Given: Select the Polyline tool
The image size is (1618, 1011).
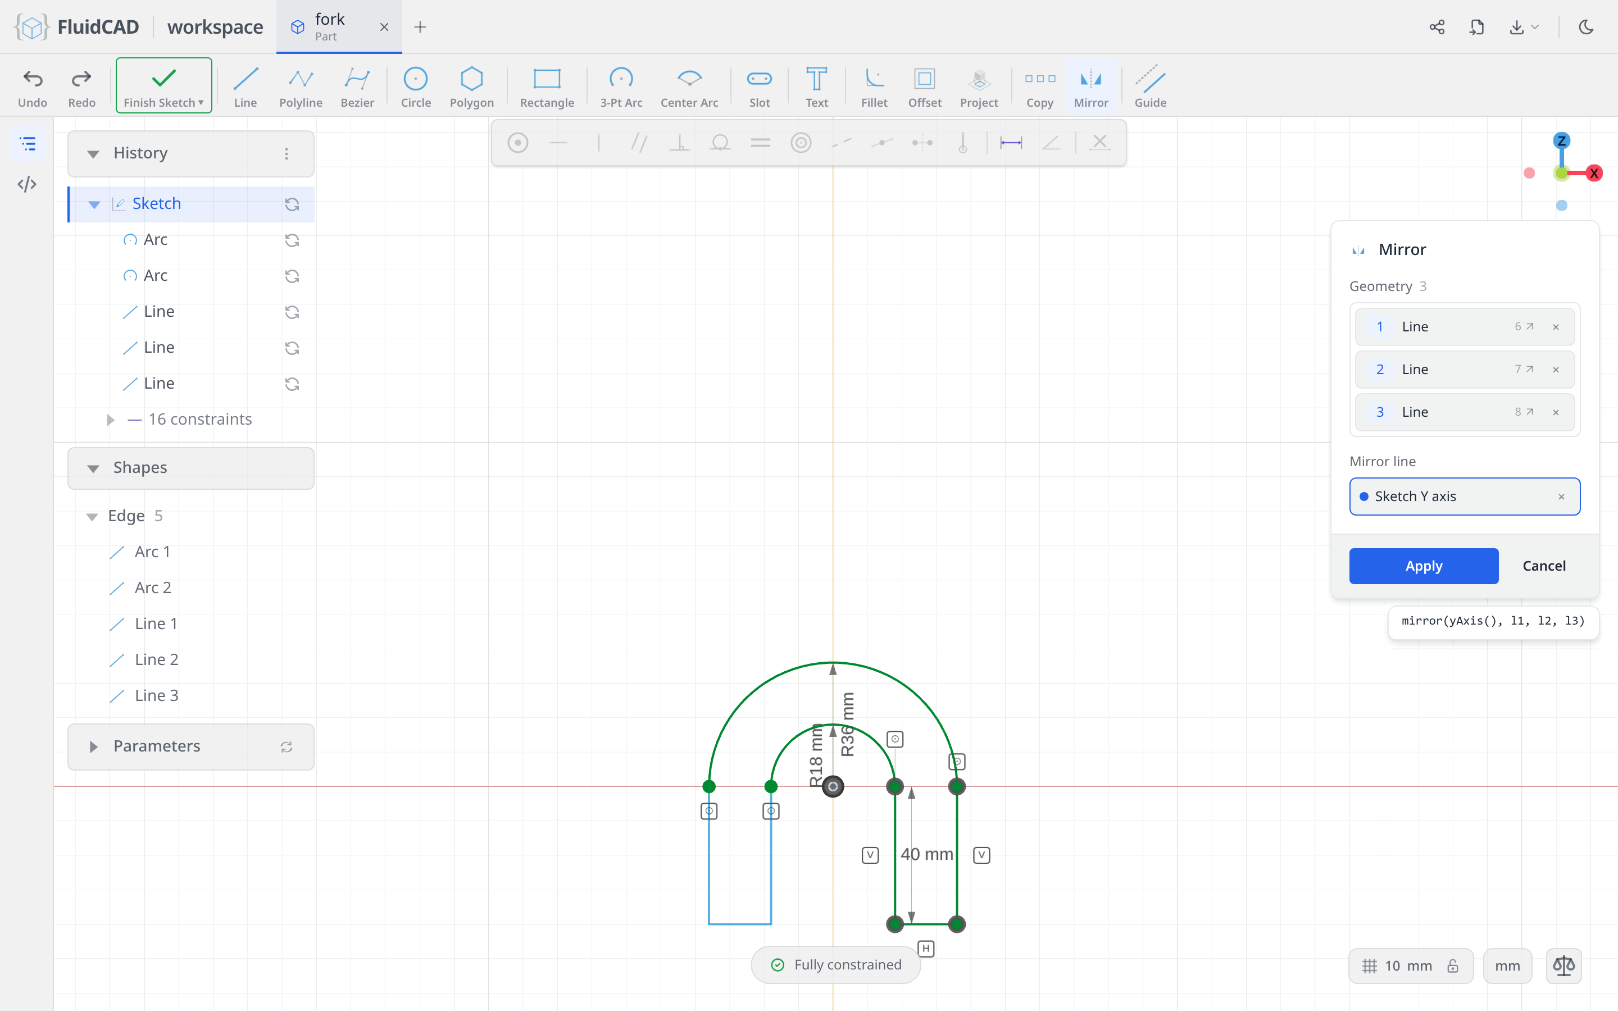Looking at the screenshot, I should (x=300, y=87).
